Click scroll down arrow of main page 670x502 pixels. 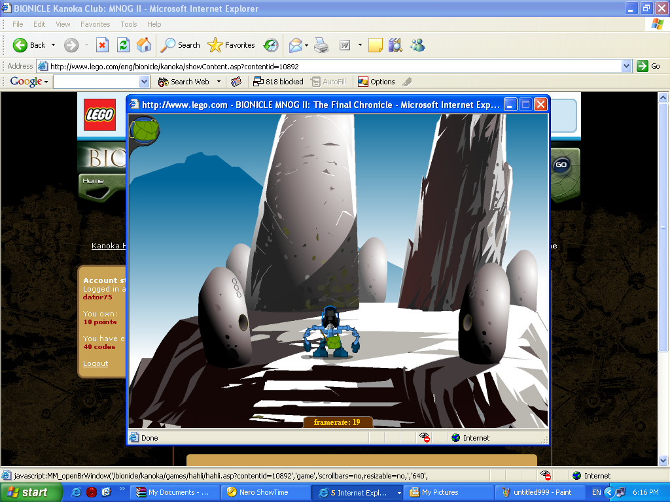point(663,460)
